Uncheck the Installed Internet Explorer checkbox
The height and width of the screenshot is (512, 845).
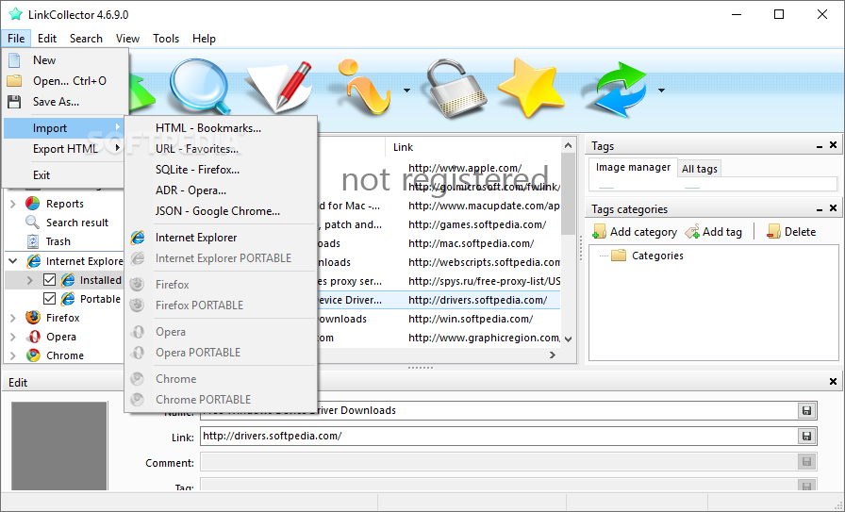(x=50, y=280)
